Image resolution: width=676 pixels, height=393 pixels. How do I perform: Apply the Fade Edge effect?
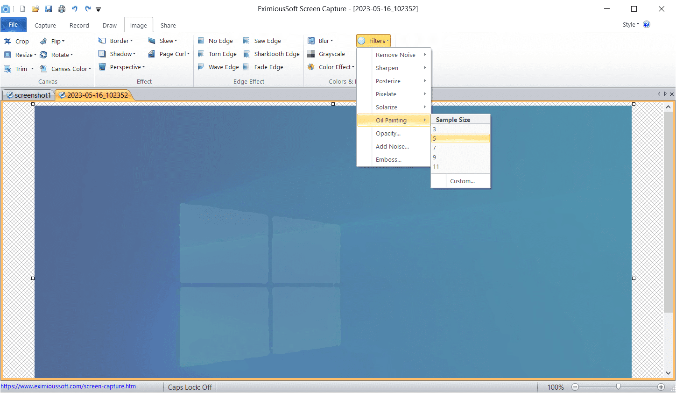263,67
